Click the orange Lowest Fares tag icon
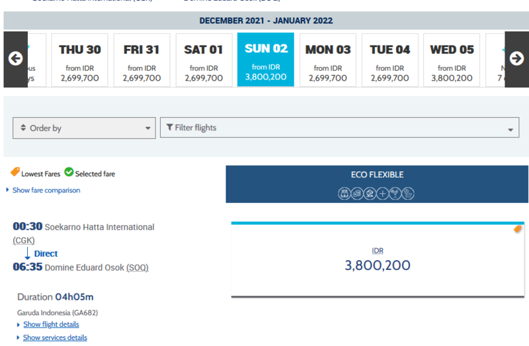Screen dimensions: 529x346 point(15,173)
